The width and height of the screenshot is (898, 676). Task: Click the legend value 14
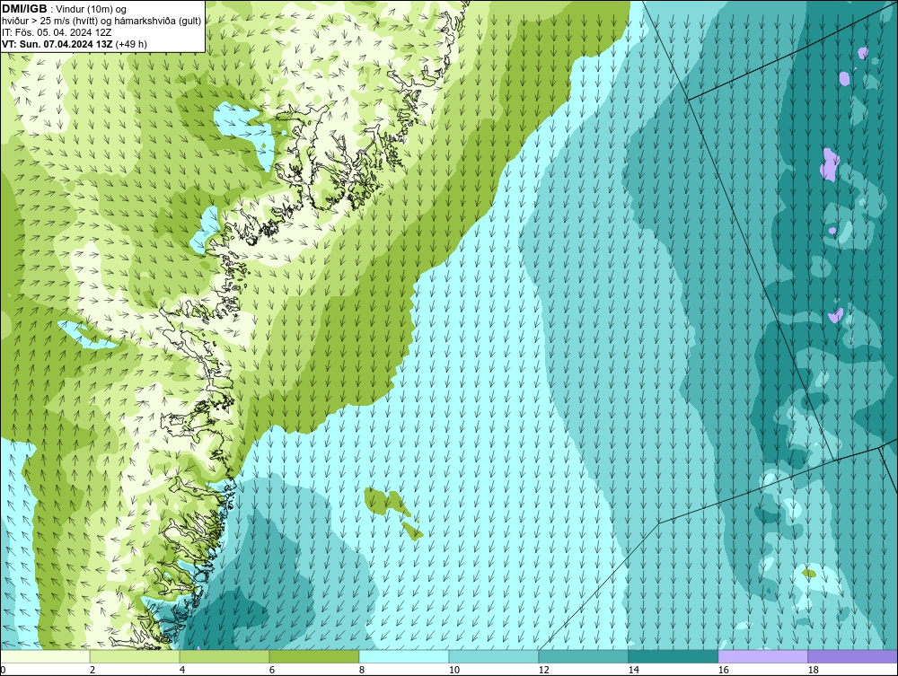click(x=633, y=670)
